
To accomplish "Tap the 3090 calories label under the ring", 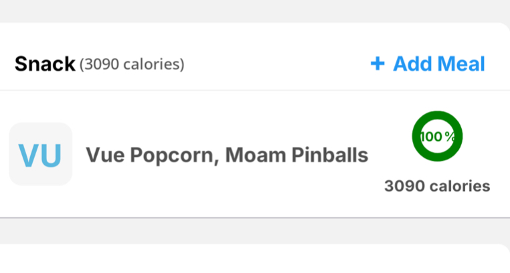I will pos(437,186).
